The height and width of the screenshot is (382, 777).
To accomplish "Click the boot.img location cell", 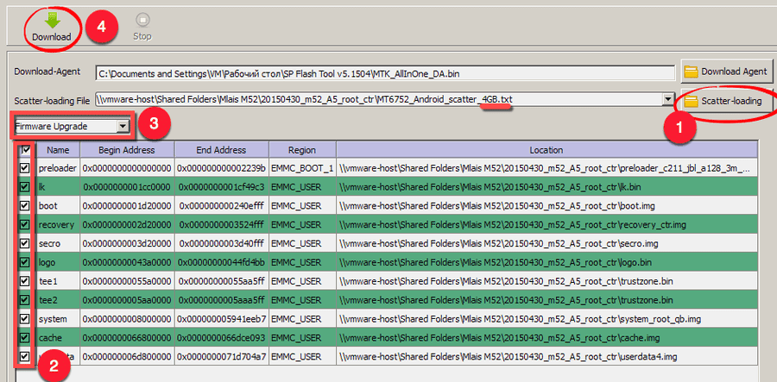I will point(546,206).
